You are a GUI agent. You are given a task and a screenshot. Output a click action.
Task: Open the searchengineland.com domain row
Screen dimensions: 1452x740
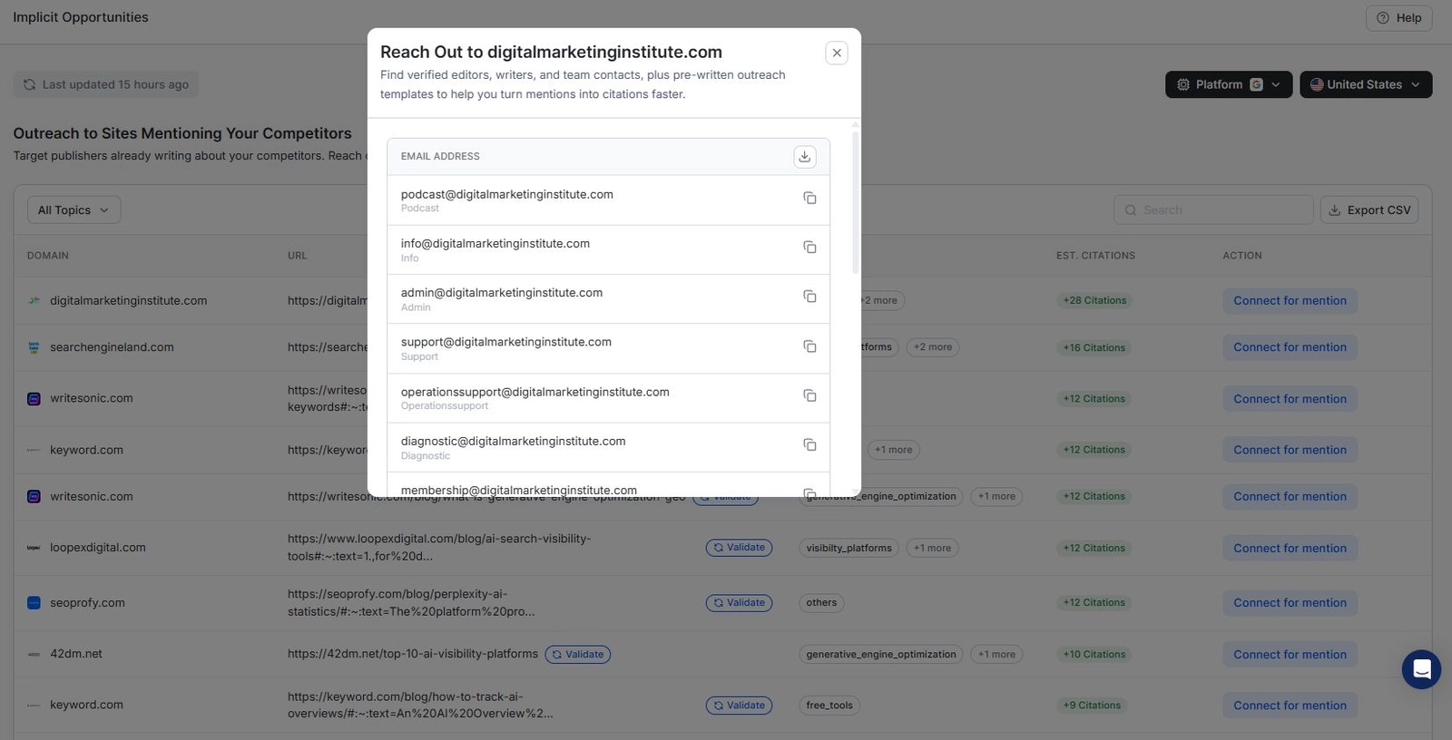coord(112,347)
